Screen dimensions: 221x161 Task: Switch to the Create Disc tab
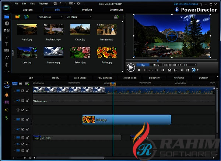(x=116, y=10)
